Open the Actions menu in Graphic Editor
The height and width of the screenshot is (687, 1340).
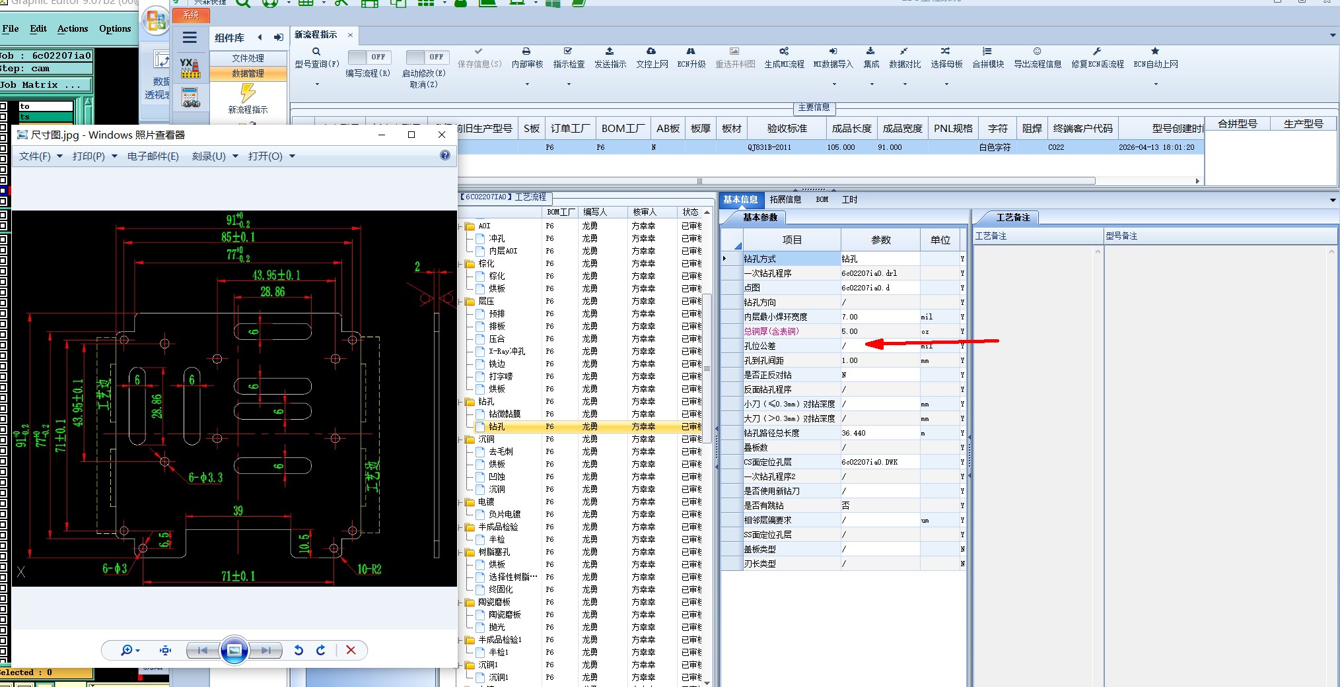pyautogui.click(x=73, y=29)
